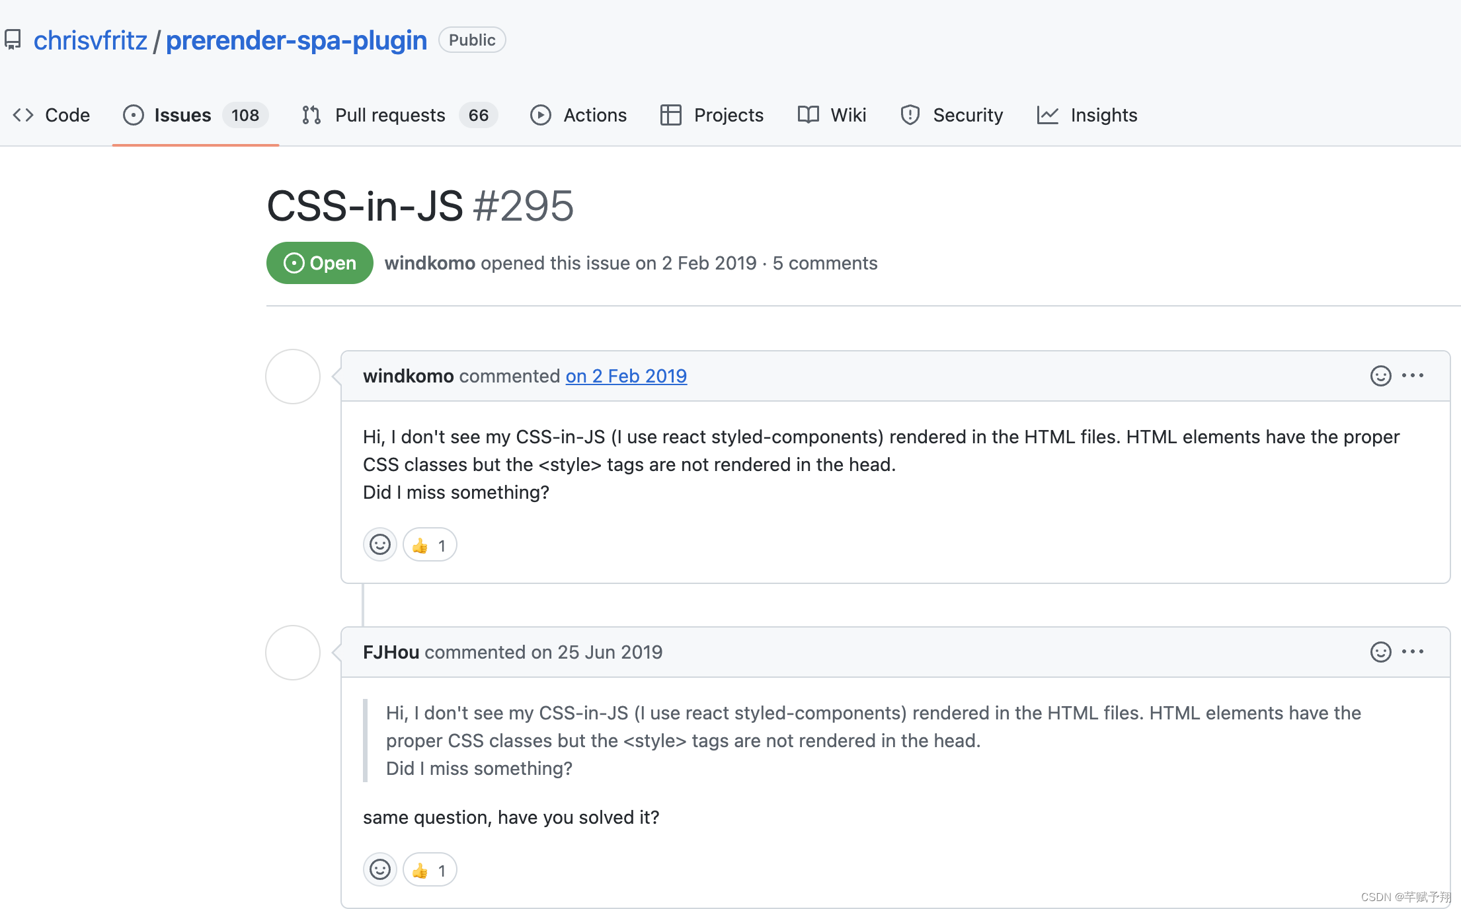The width and height of the screenshot is (1461, 909).
Task: Open the chrisvfritz owner profile link
Action: tap(91, 40)
